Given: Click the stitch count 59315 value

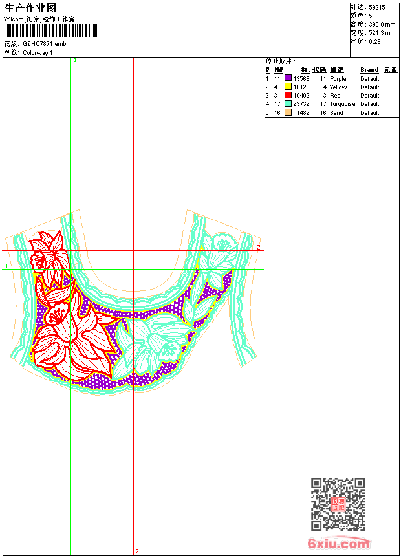Looking at the screenshot, I should pos(377,8).
